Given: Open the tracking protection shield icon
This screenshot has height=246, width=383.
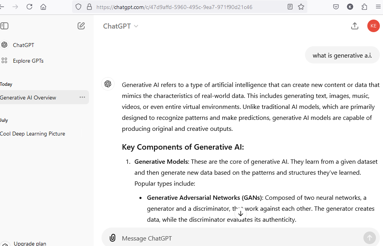Looking at the screenshot, I should click(x=78, y=7).
